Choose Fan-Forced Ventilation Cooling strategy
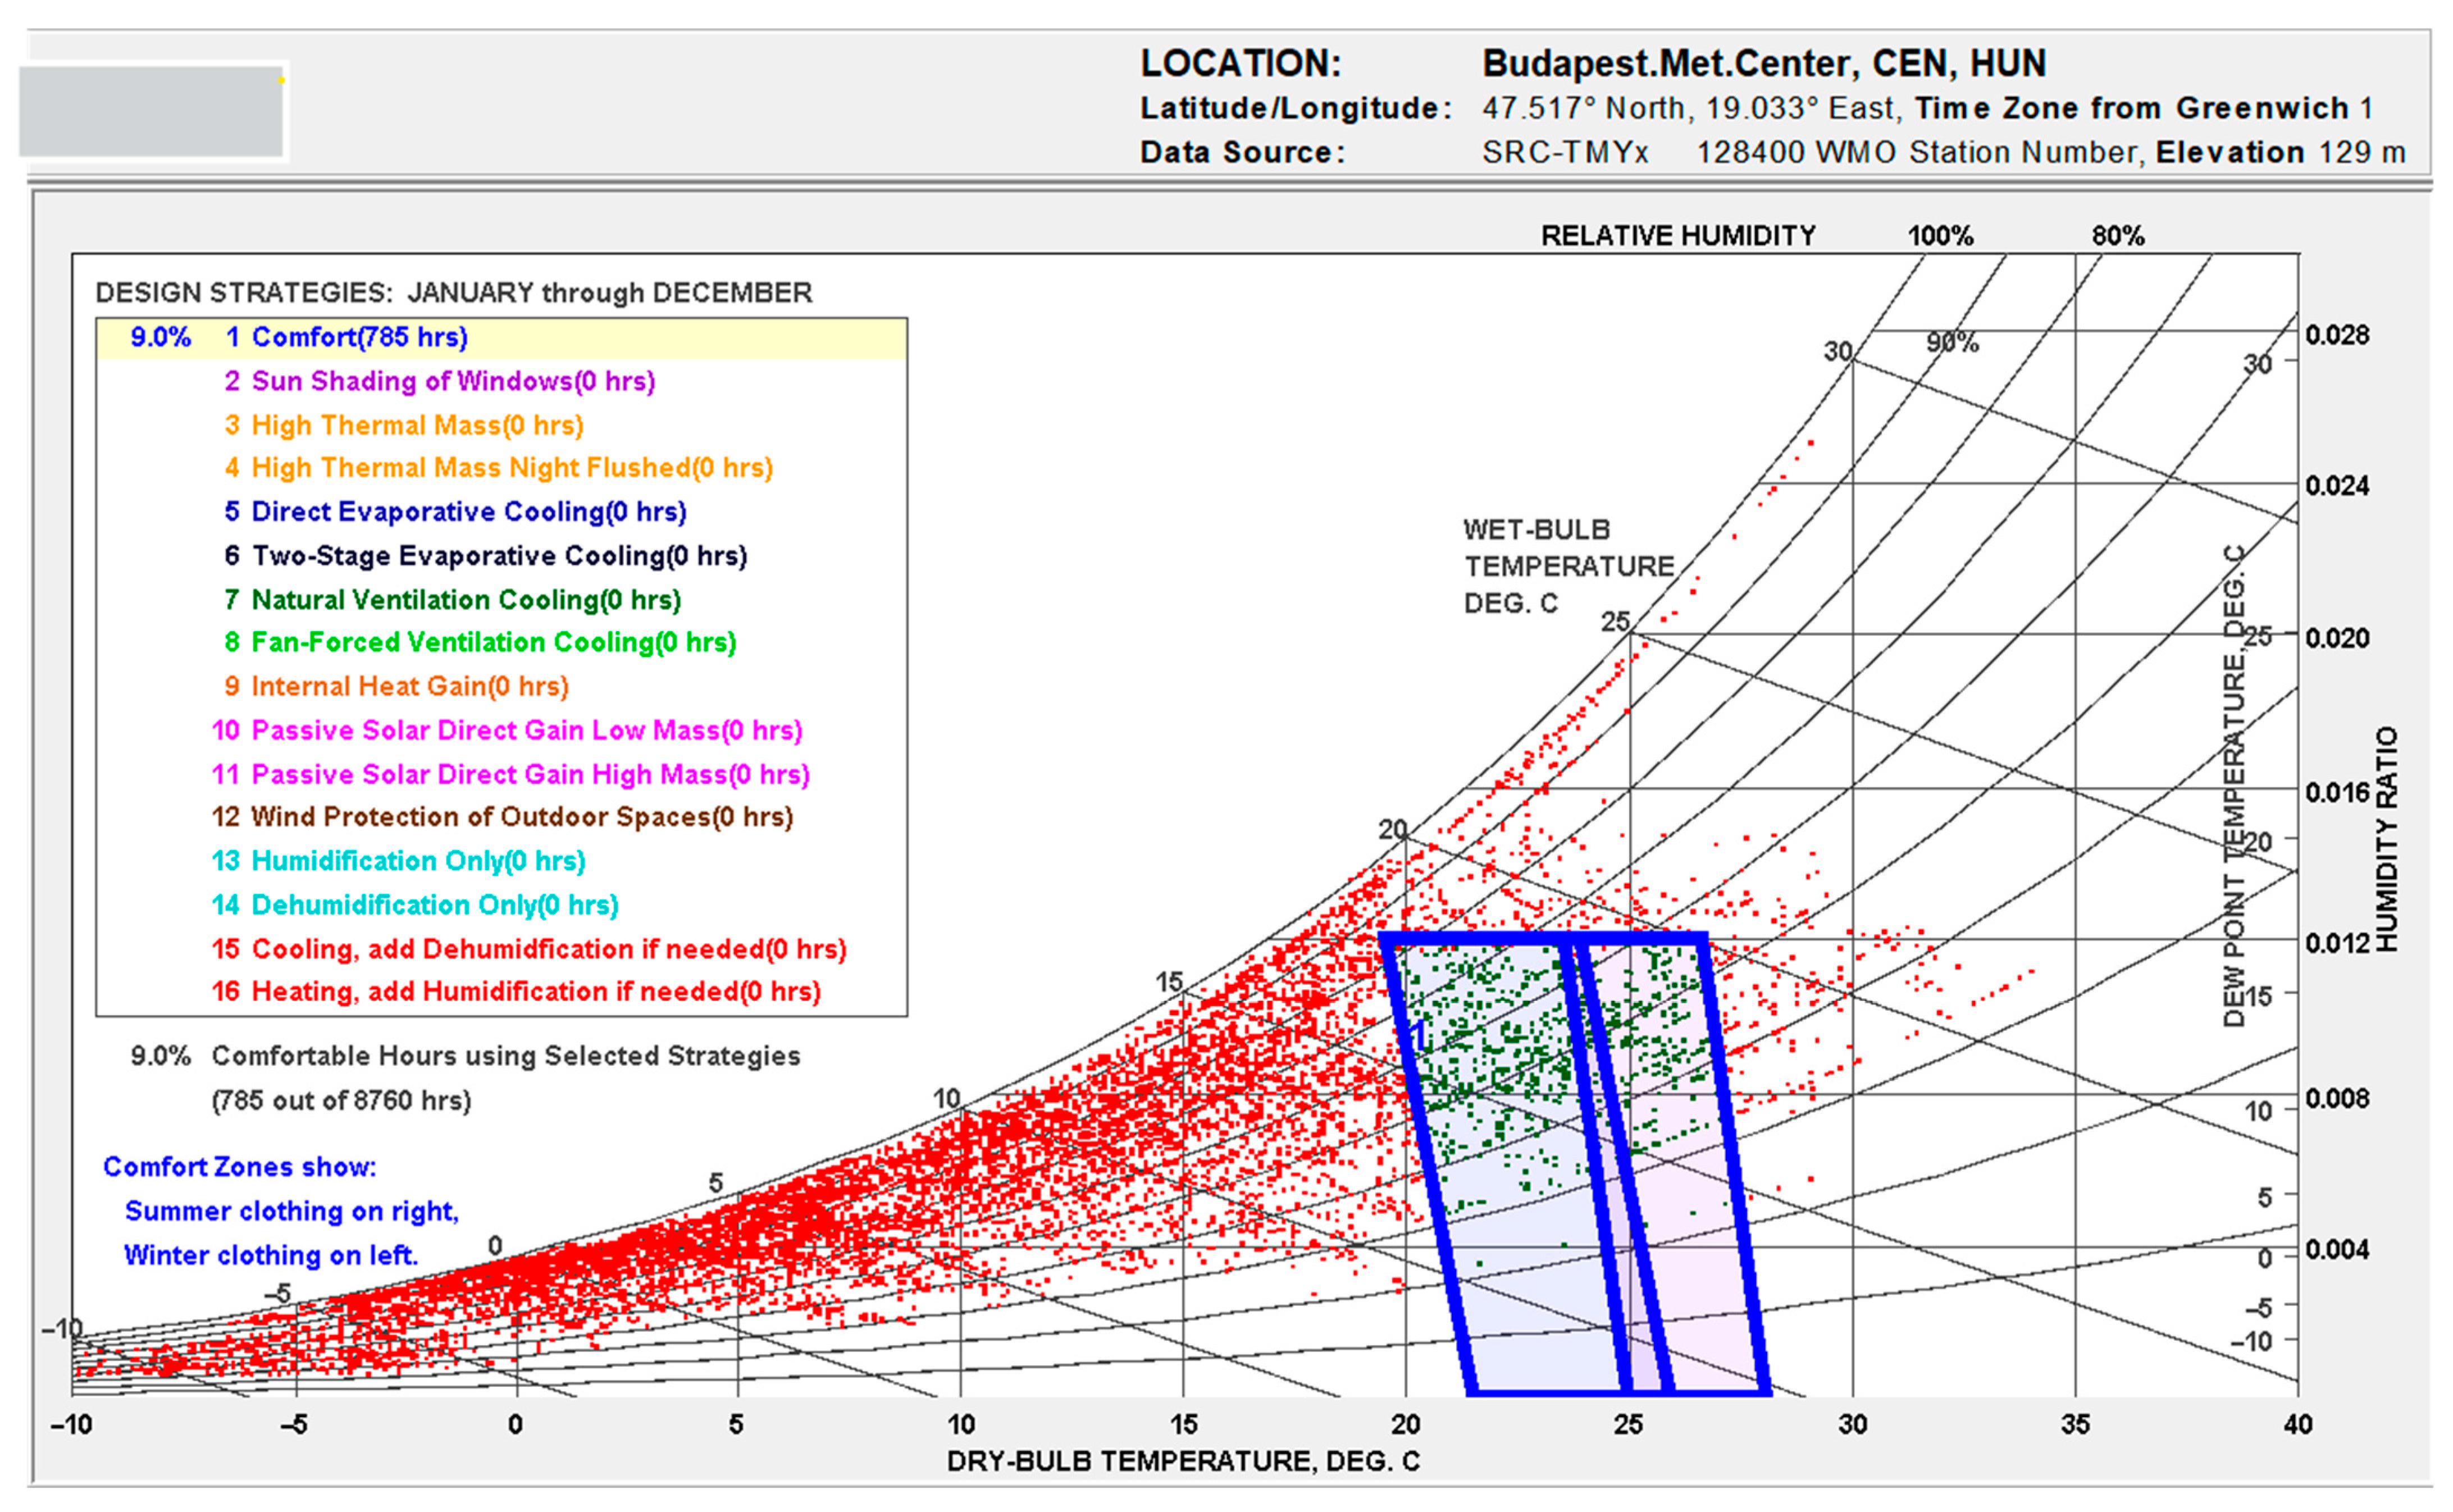The image size is (2453, 1512). tap(493, 642)
